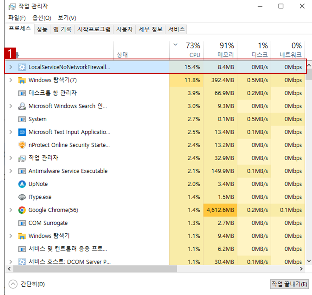Click the 149.9MB Antimalware memory cell

(220, 171)
